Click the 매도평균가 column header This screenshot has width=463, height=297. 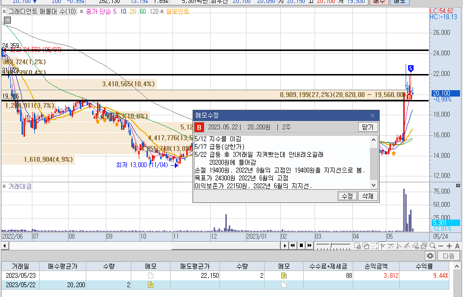(195, 266)
